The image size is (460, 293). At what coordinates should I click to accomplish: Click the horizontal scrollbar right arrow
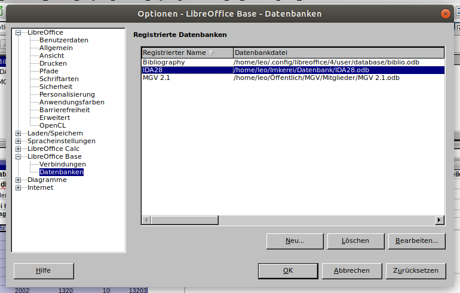(439, 220)
